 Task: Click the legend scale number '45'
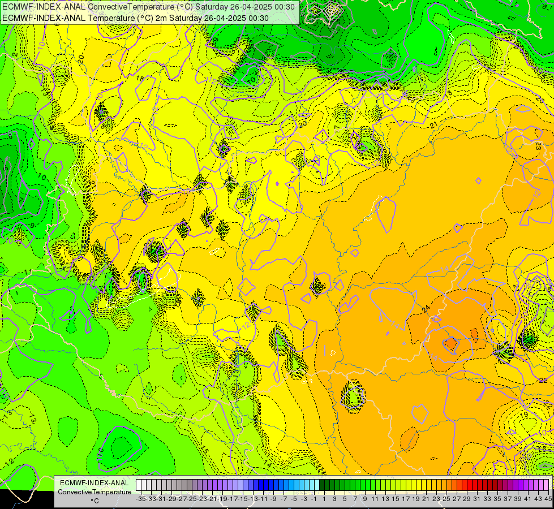[x=548, y=499]
